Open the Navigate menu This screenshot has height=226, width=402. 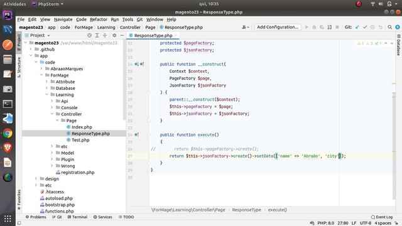coord(63,19)
